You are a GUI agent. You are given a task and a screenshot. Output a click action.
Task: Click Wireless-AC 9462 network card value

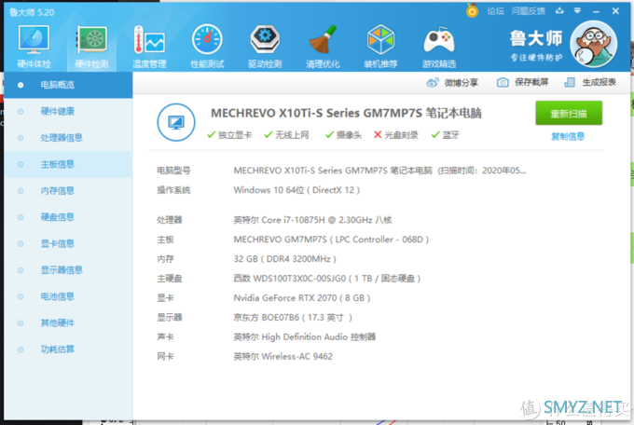(x=283, y=357)
